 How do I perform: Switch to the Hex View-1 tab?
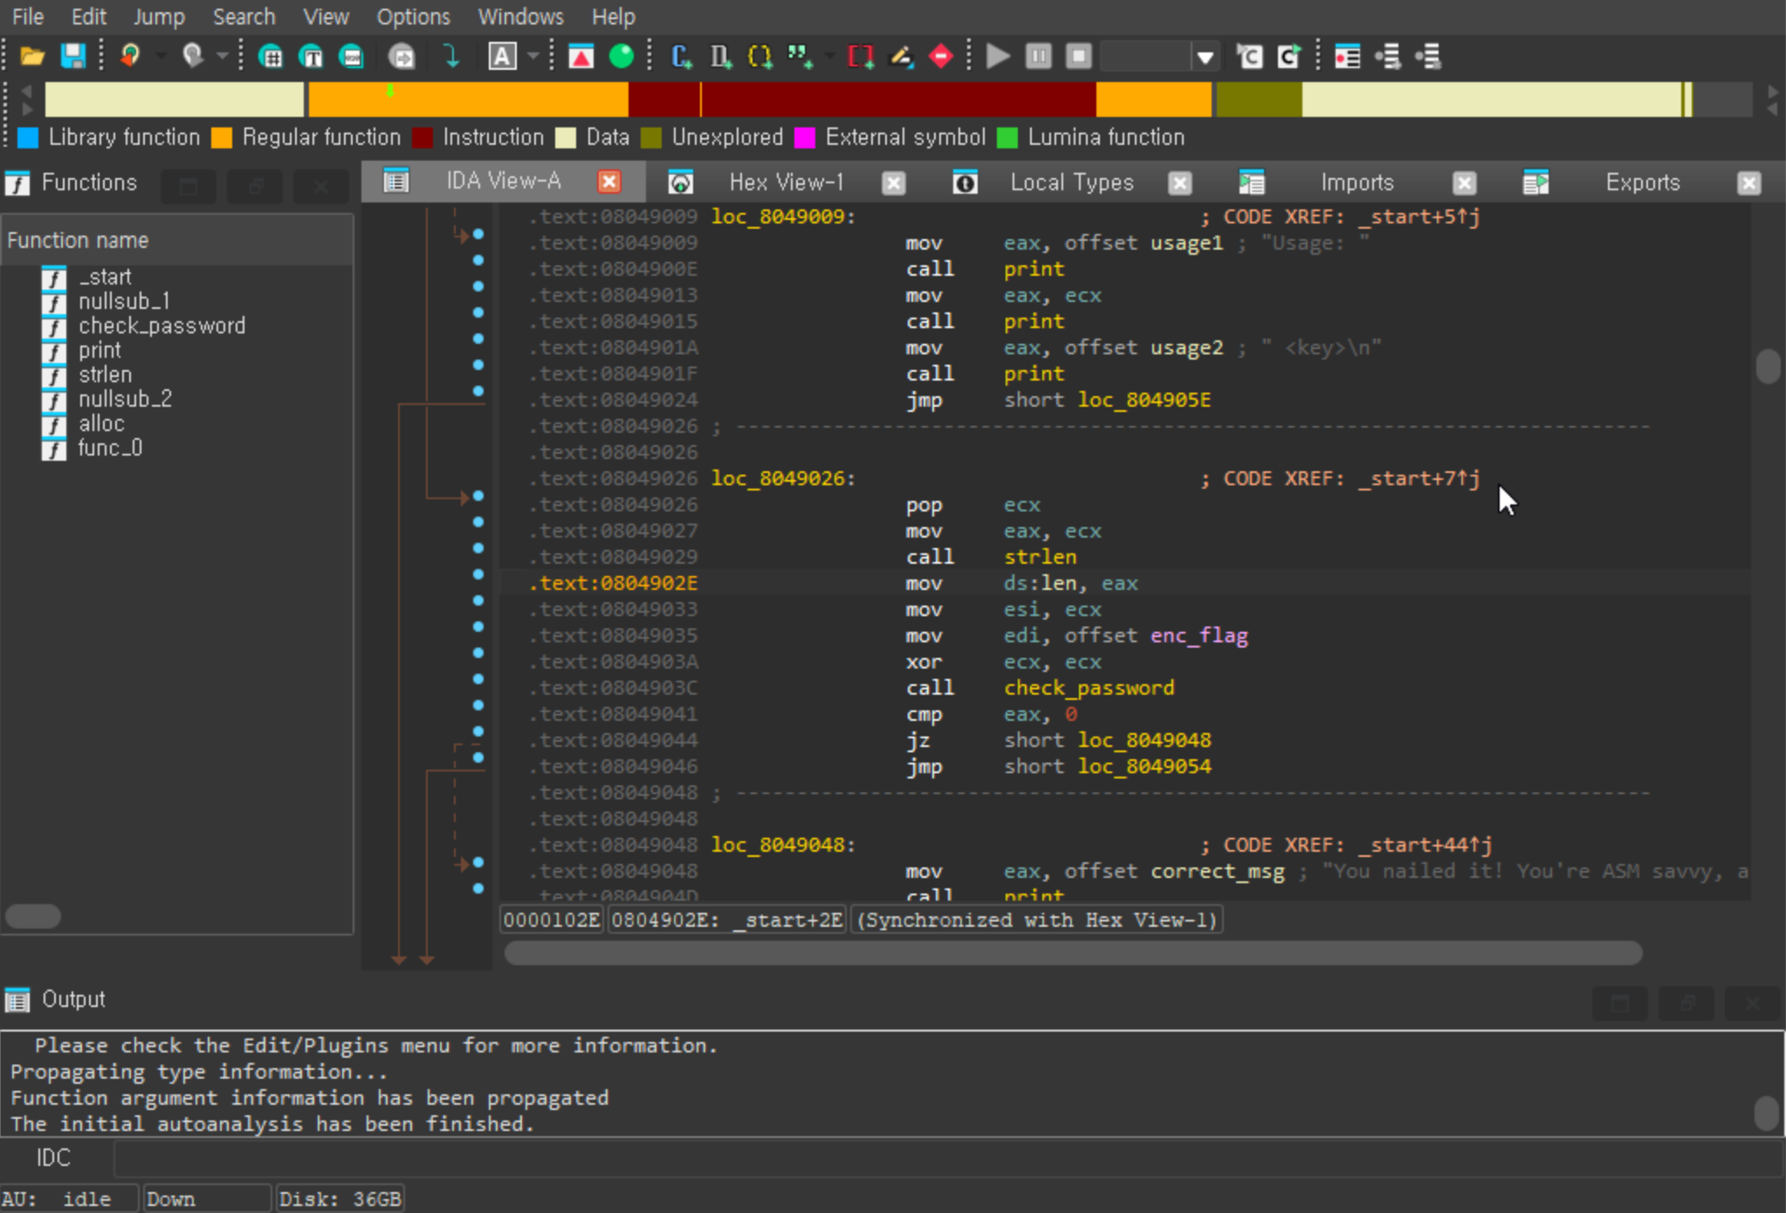click(786, 182)
